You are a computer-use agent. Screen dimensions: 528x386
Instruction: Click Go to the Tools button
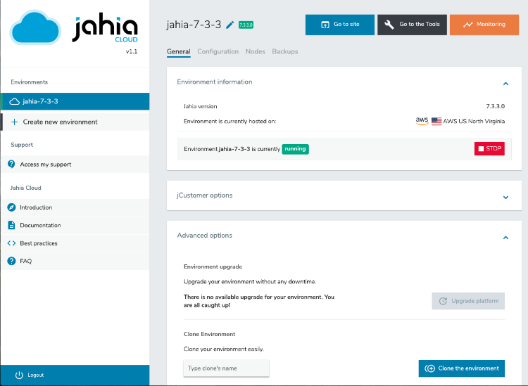coord(412,25)
